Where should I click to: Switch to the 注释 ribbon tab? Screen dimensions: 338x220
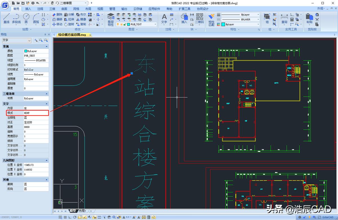pos(40,9)
